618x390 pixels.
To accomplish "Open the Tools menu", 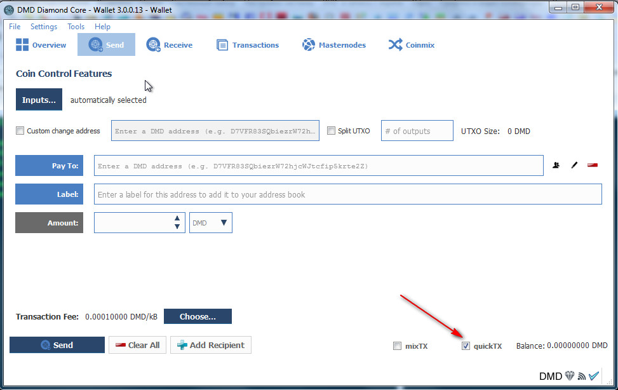I will 76,27.
